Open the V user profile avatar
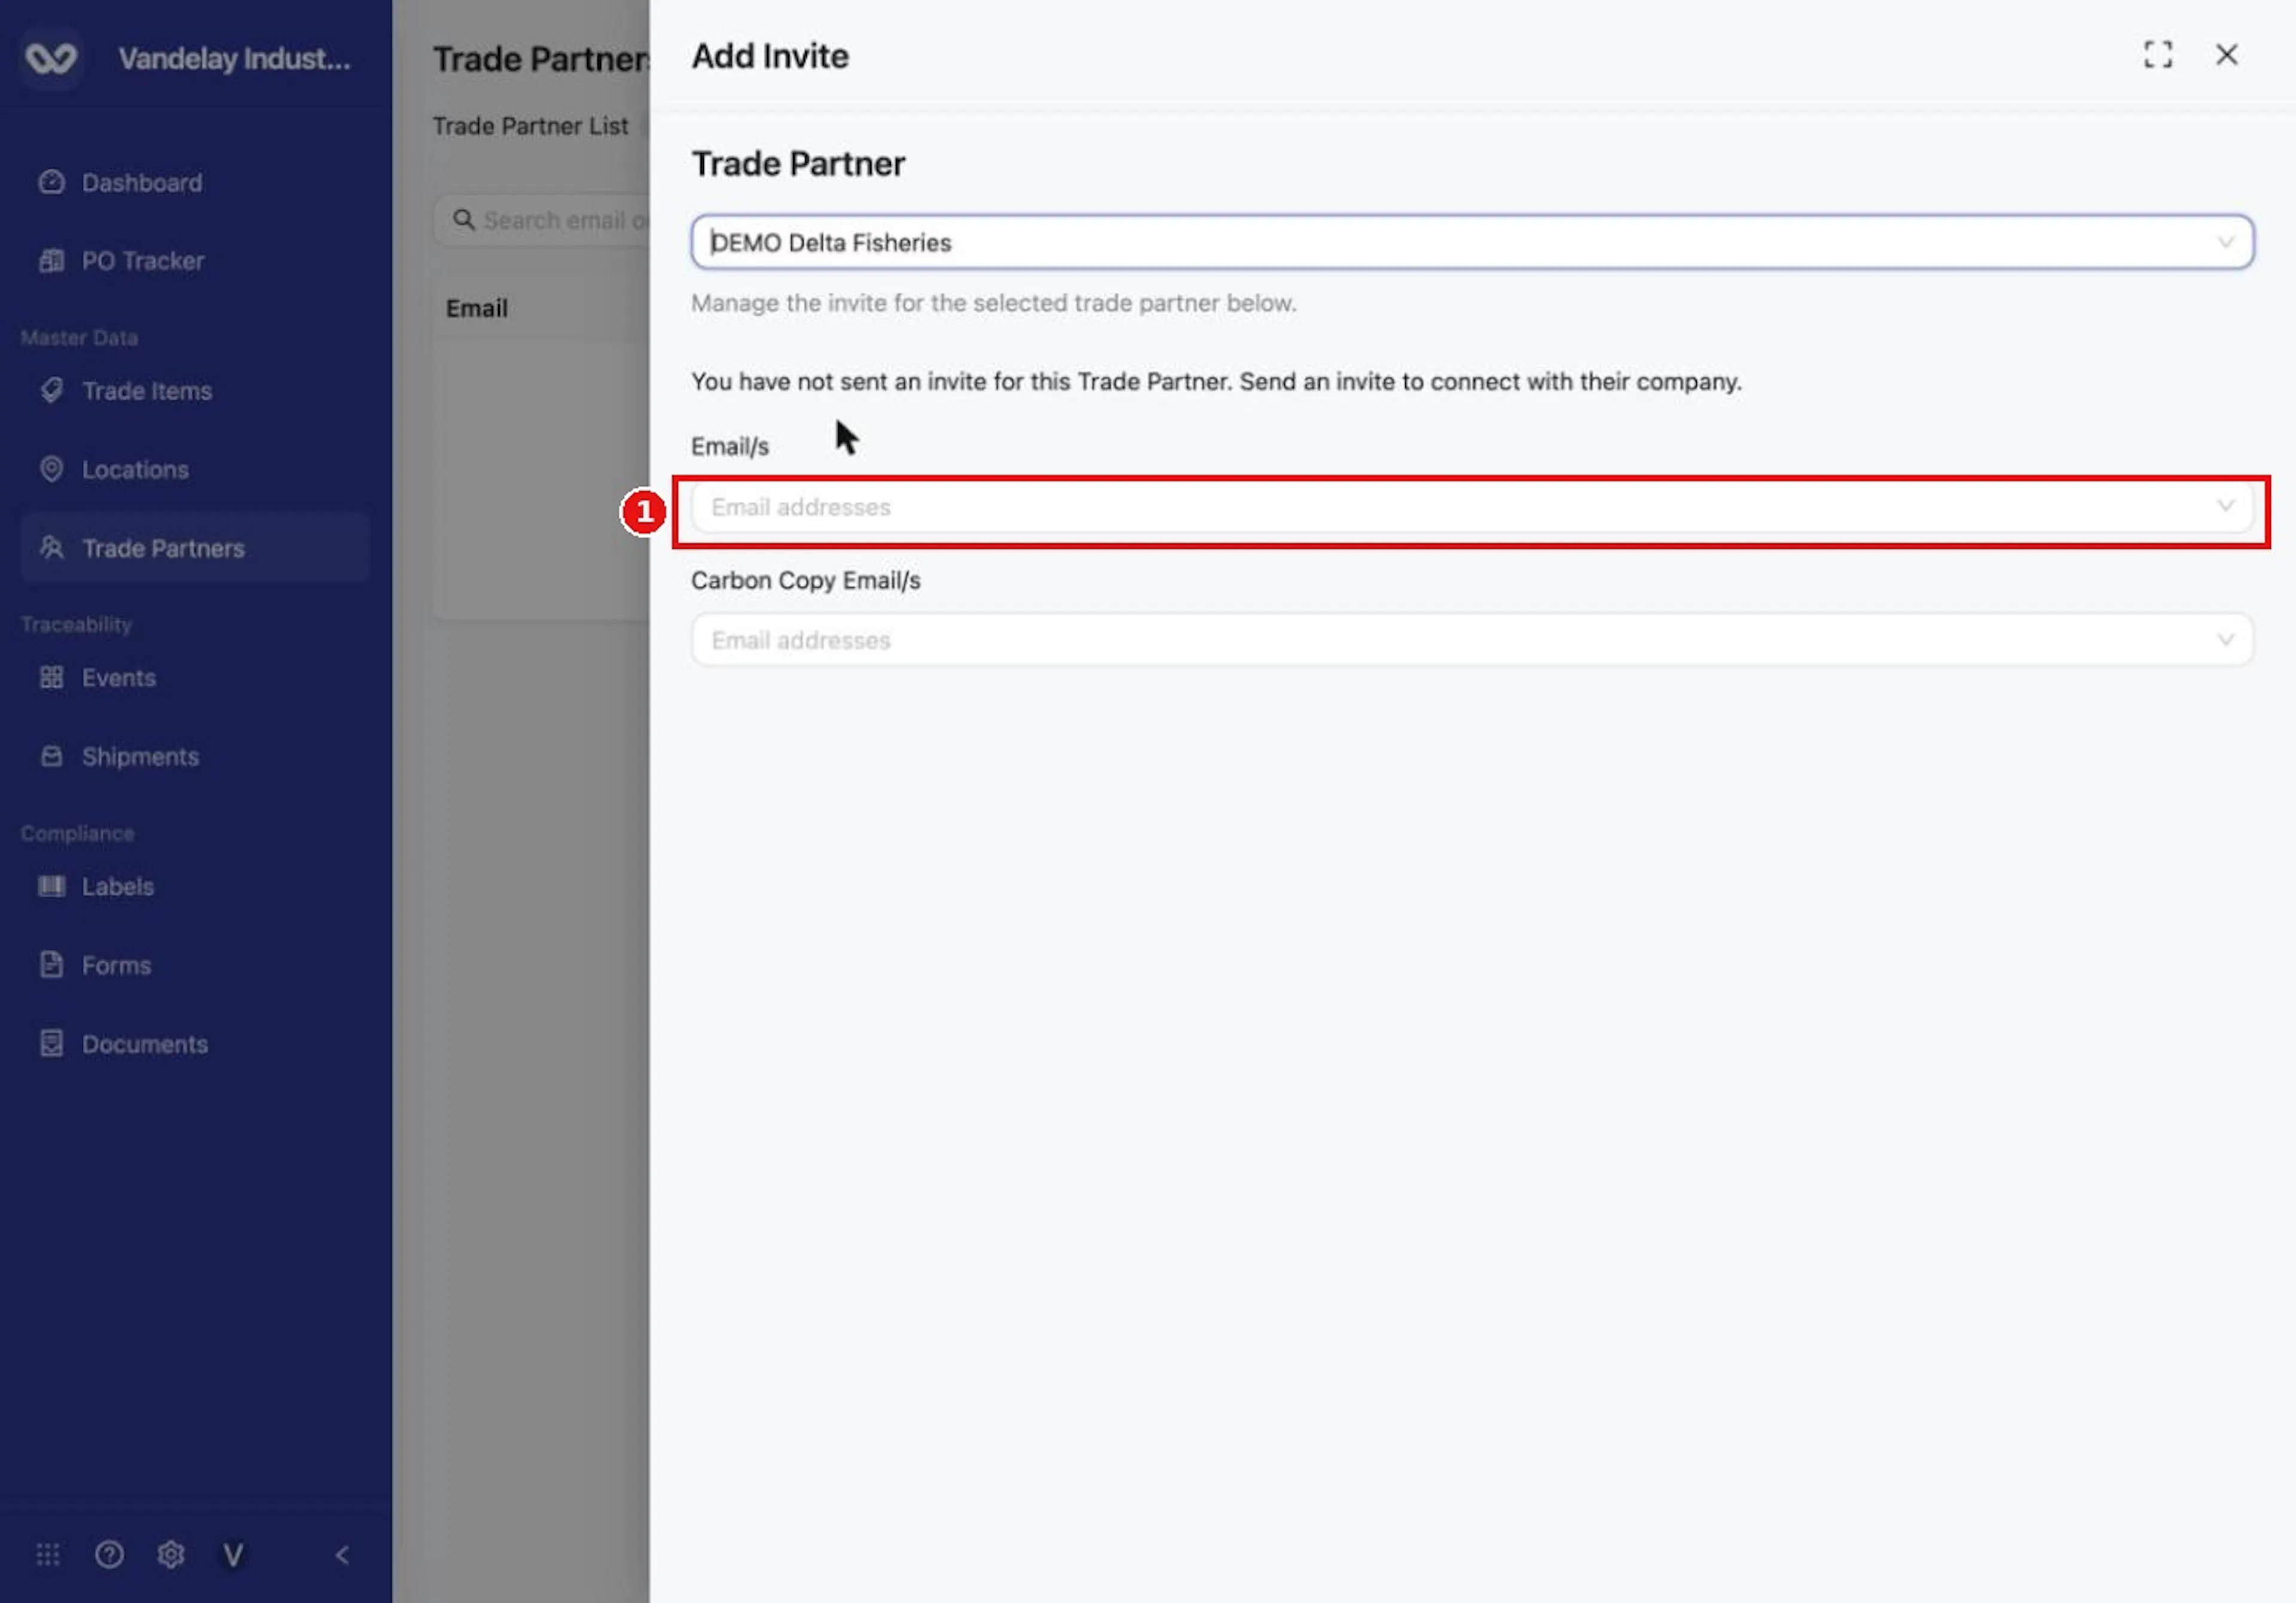 pos(233,1555)
